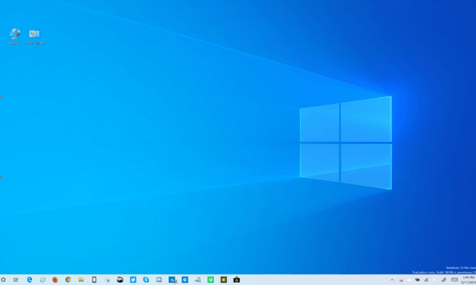Launch Microsoft Edge from the taskbar
This screenshot has width=476, height=285.
coord(30,280)
